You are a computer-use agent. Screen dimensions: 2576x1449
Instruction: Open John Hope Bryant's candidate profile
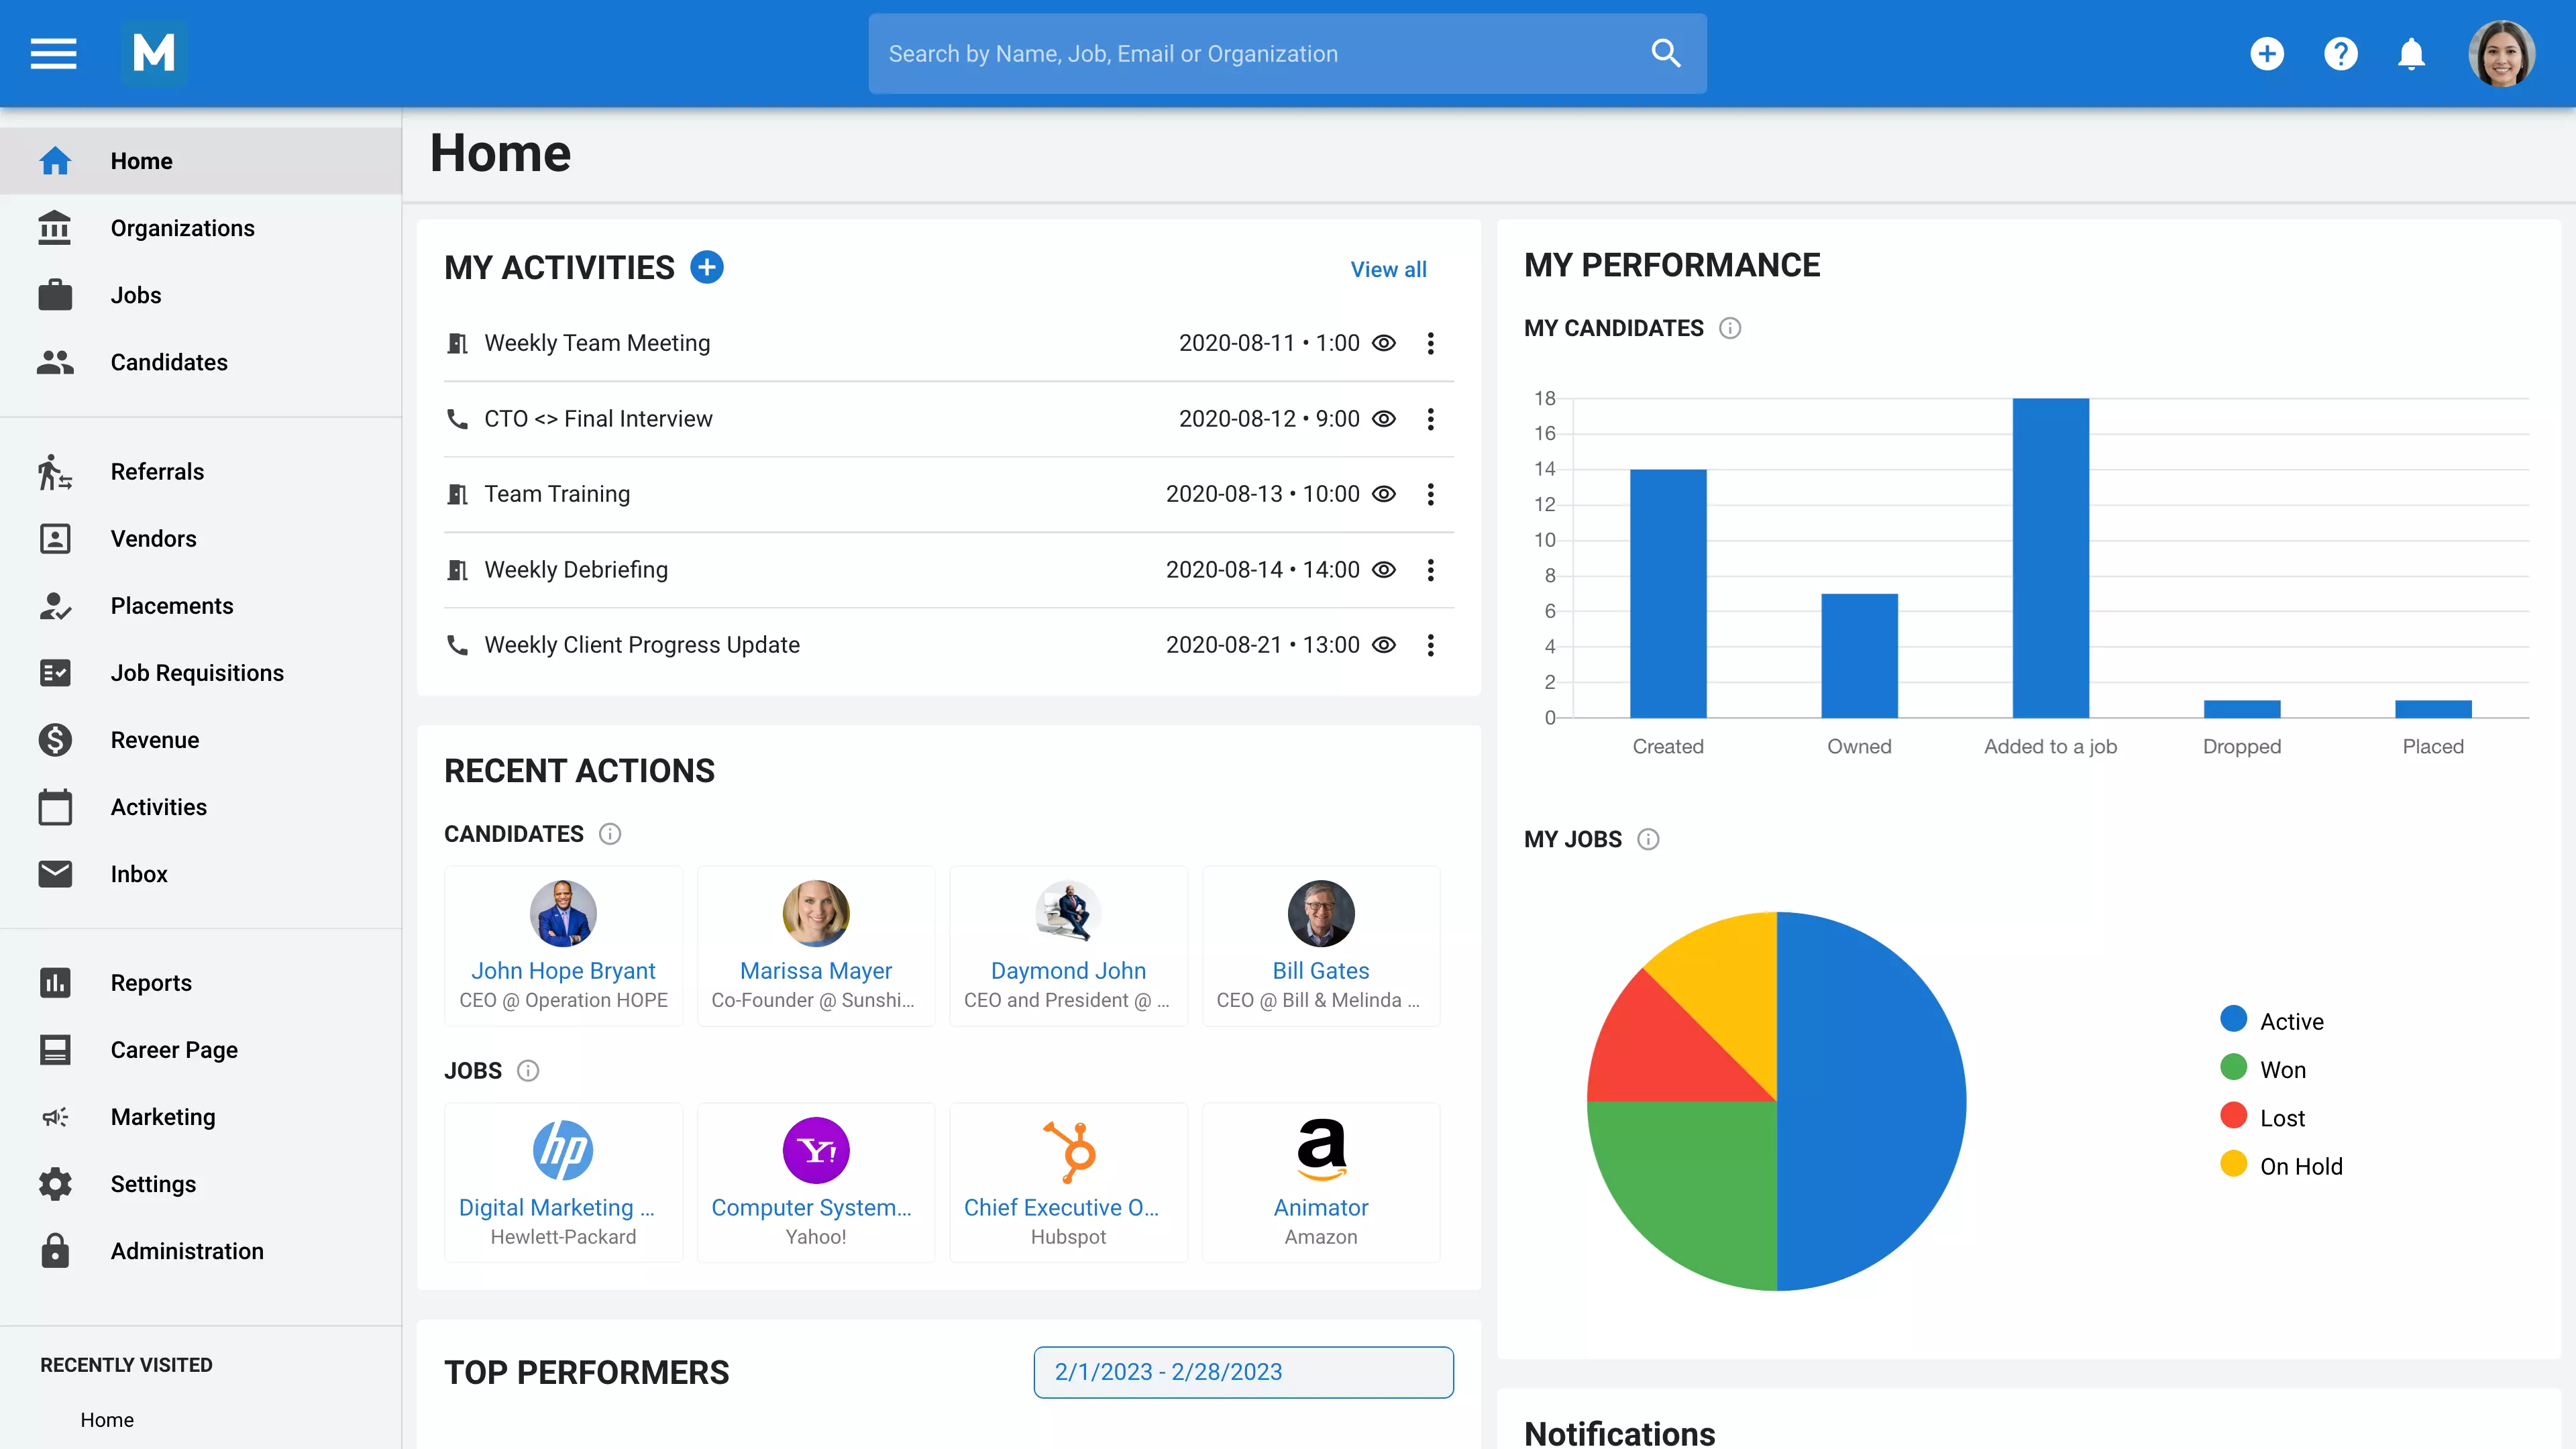click(563, 970)
